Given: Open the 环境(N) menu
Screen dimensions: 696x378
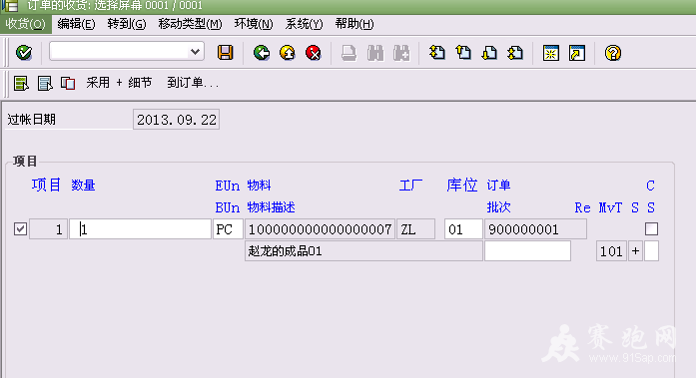Looking at the screenshot, I should pos(254,24).
